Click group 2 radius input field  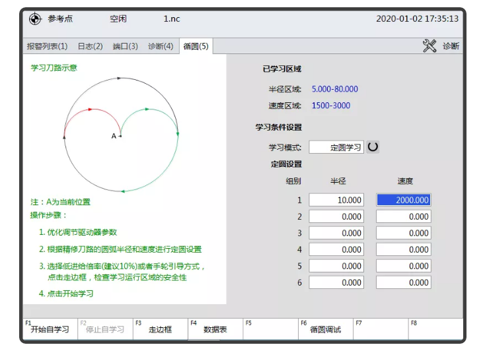point(336,216)
